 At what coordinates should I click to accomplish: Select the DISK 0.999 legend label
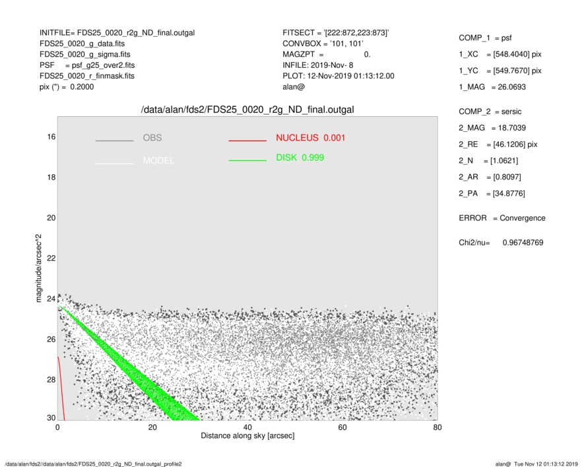300,158
